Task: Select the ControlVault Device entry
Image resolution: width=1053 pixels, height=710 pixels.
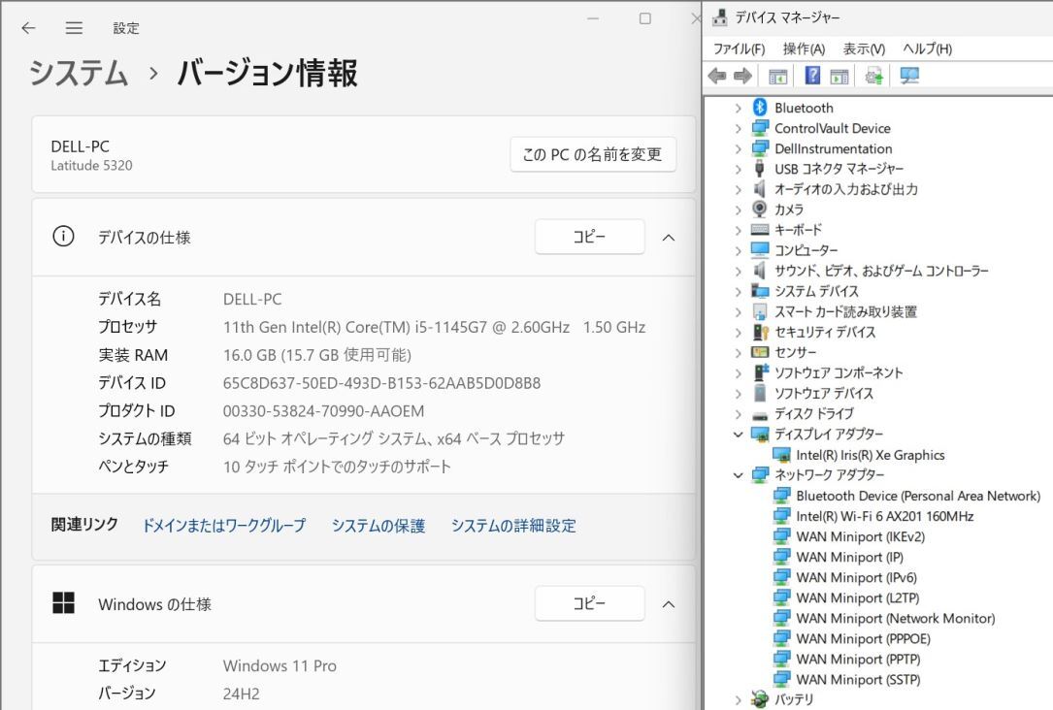Action: coord(832,128)
